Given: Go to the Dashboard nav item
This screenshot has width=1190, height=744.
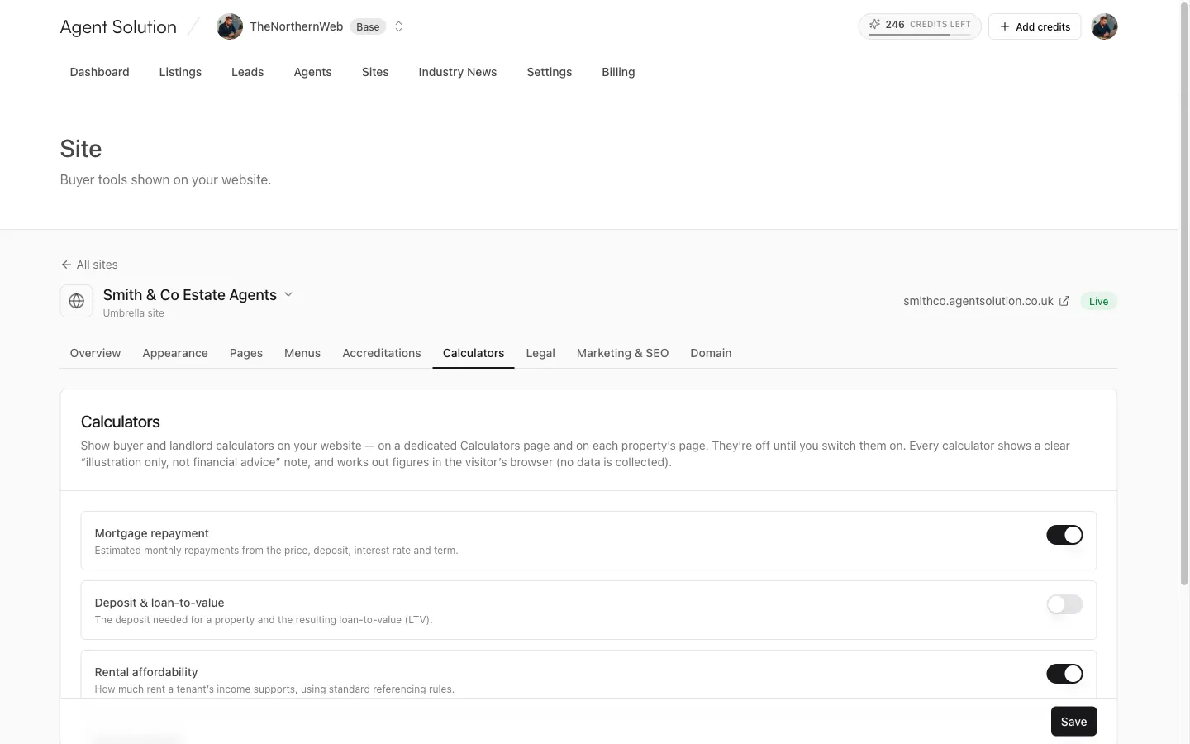Looking at the screenshot, I should (100, 72).
